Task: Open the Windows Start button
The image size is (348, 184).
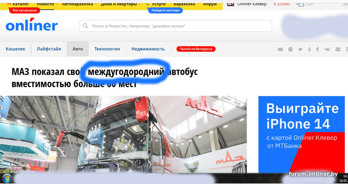Action: point(6,179)
